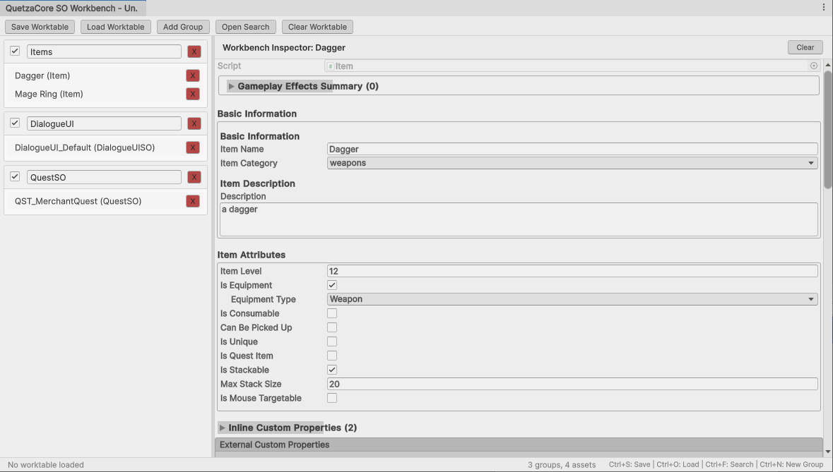Delete the Items group via red X
The width and height of the screenshot is (833, 472).
tap(194, 52)
